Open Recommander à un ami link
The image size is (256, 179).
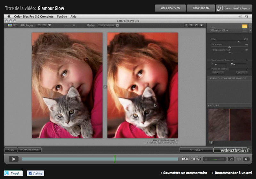233,173
